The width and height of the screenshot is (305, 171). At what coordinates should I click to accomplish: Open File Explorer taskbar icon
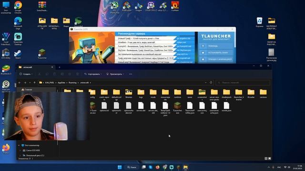tap(185, 167)
